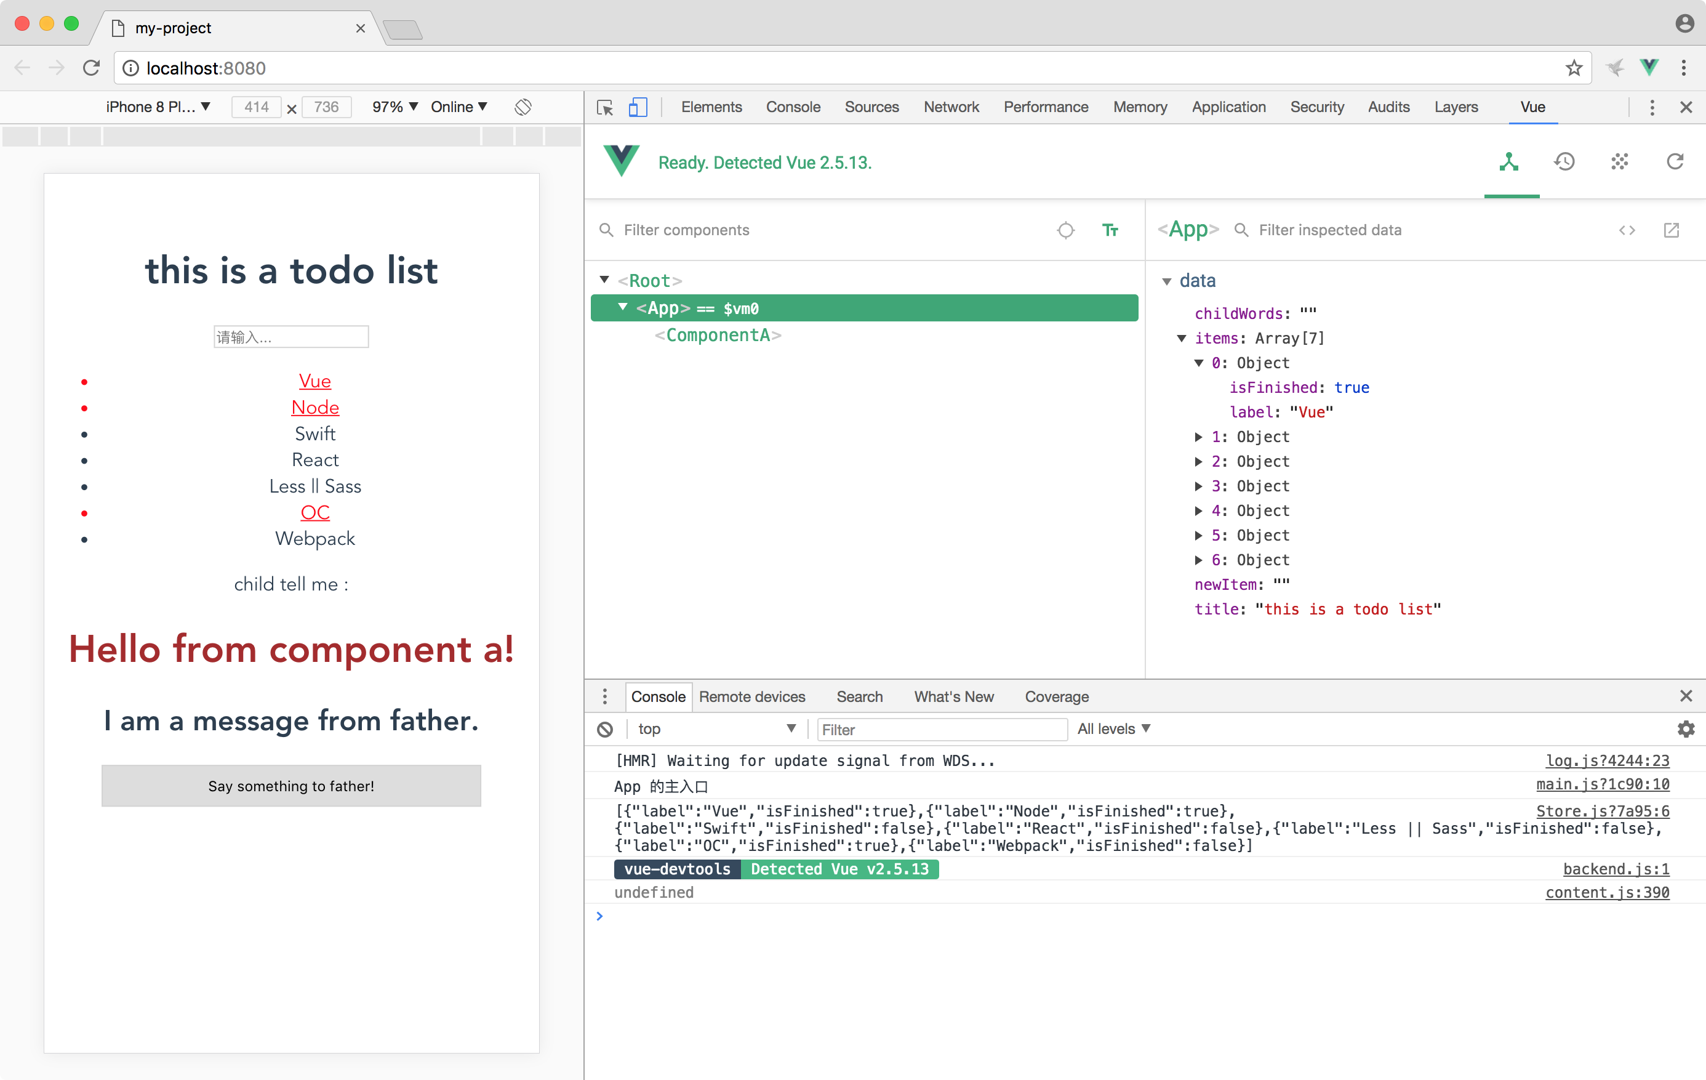
Task: Collapse the App component node
Action: [623, 307]
